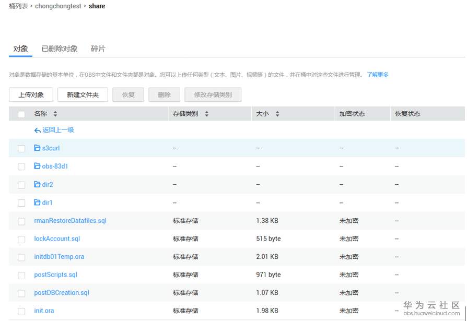Open the postDBCreation.sql file
Screen dimensions: 467x321
pos(61,292)
